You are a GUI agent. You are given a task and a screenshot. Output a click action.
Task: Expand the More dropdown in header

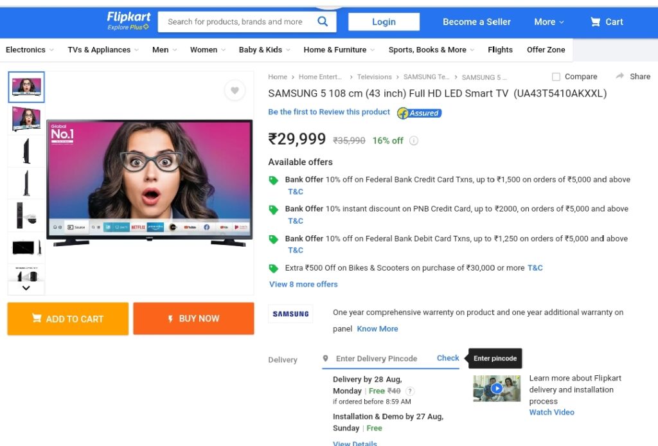point(549,22)
